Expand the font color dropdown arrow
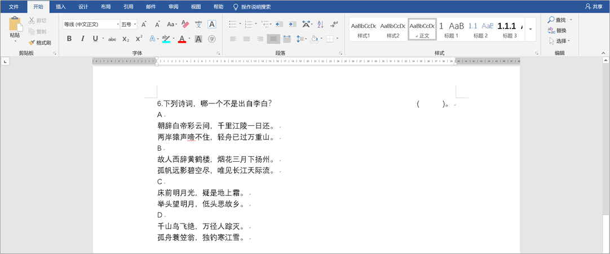The width and height of the screenshot is (610, 254). click(189, 39)
